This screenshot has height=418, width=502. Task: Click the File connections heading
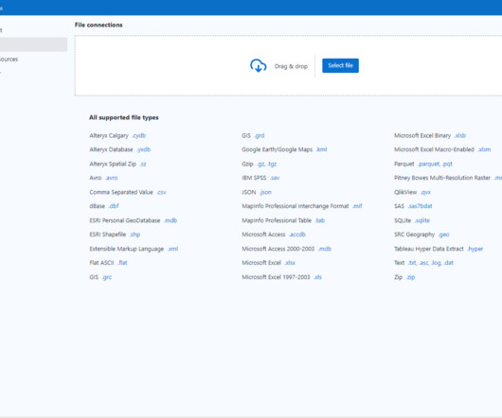click(99, 25)
